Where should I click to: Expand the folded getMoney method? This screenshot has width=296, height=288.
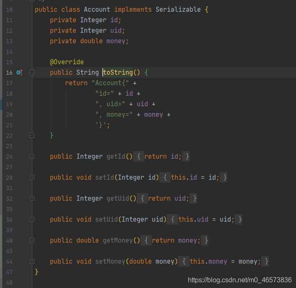(x=32, y=240)
